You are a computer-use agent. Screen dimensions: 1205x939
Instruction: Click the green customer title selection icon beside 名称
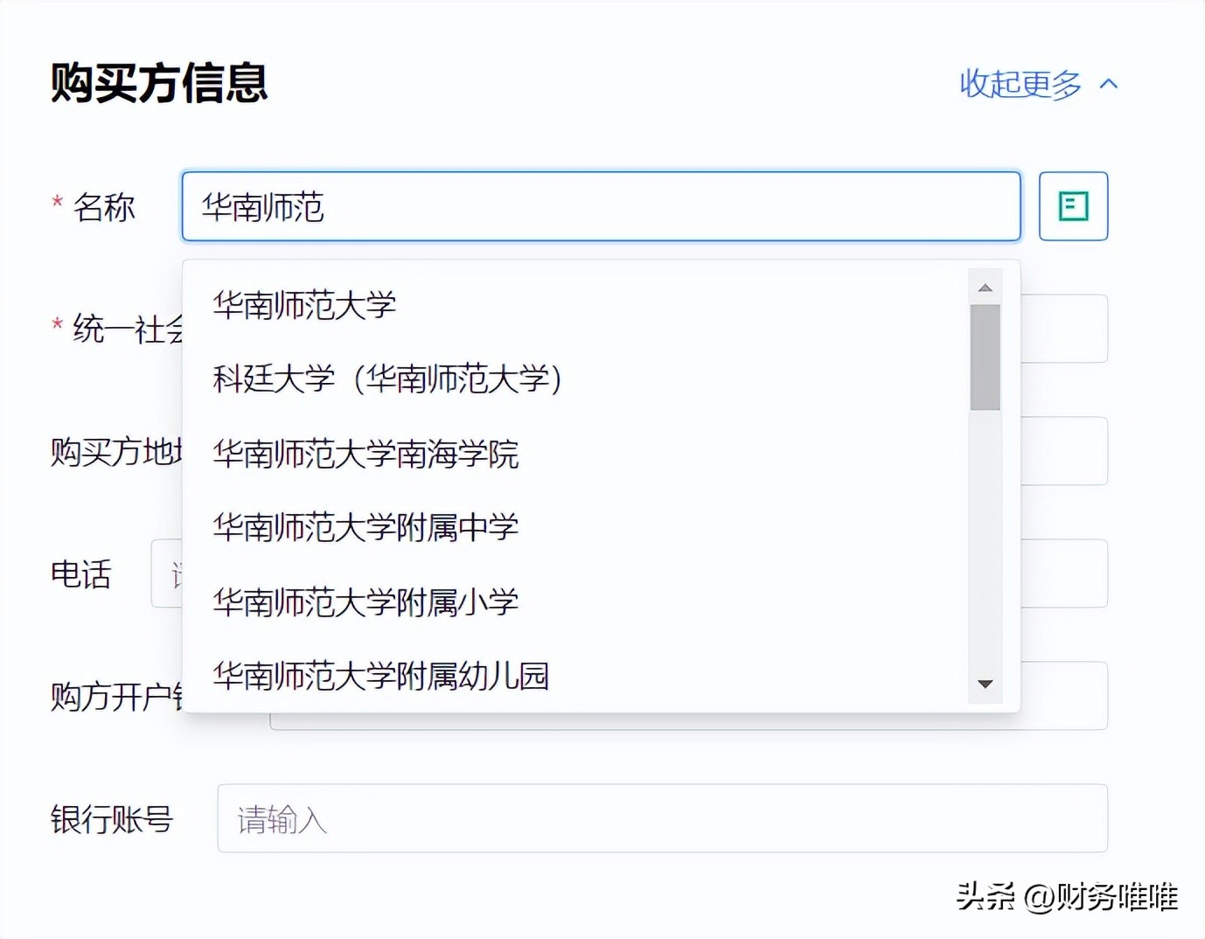pos(1072,206)
